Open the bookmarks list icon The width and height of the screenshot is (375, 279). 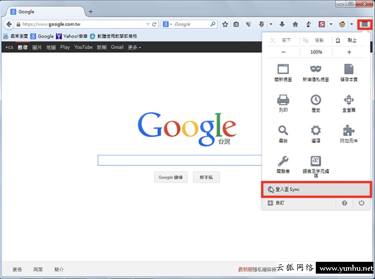coord(236,24)
